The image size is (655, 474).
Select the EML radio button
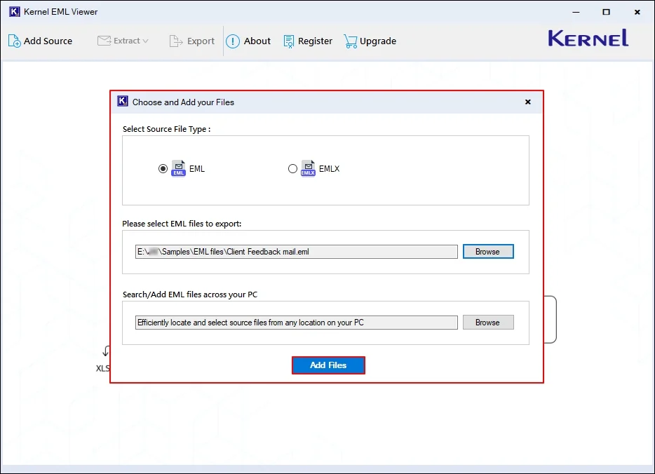(163, 169)
